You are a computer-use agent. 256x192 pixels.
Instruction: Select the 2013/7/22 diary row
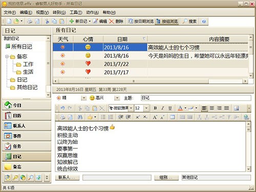pyautogui.click(x=151, y=64)
